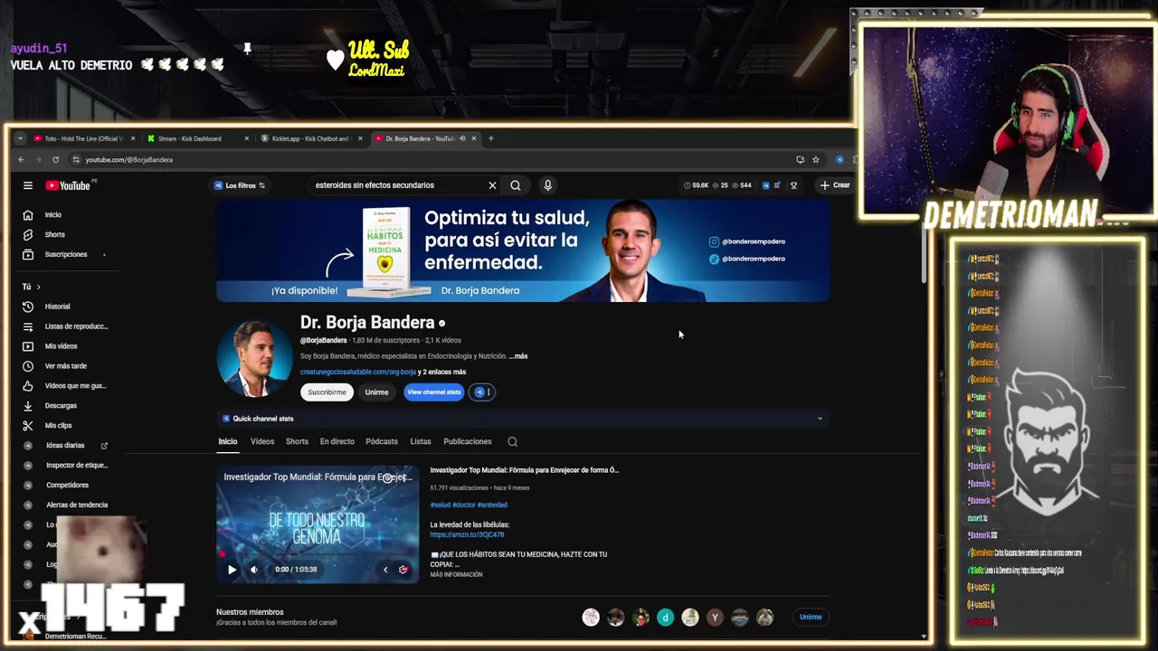1158x651 pixels.
Task: Switch to the Kicklet.app browser tab
Action: point(310,138)
